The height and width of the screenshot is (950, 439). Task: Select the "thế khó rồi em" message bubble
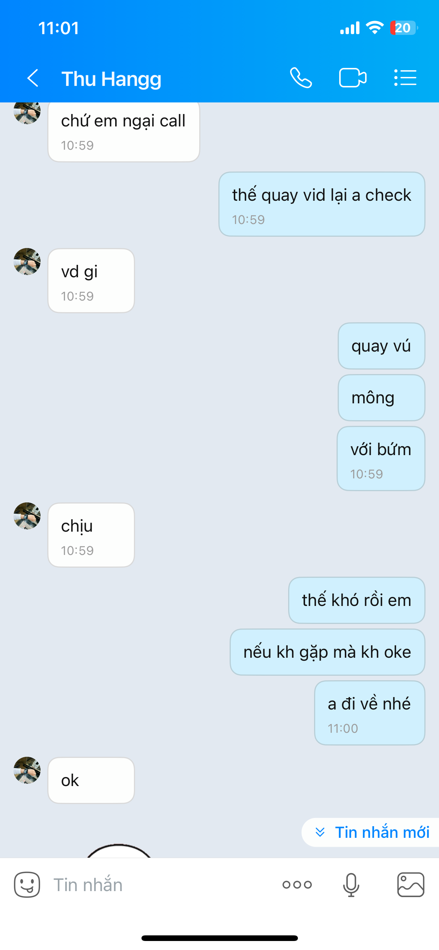coord(357,600)
